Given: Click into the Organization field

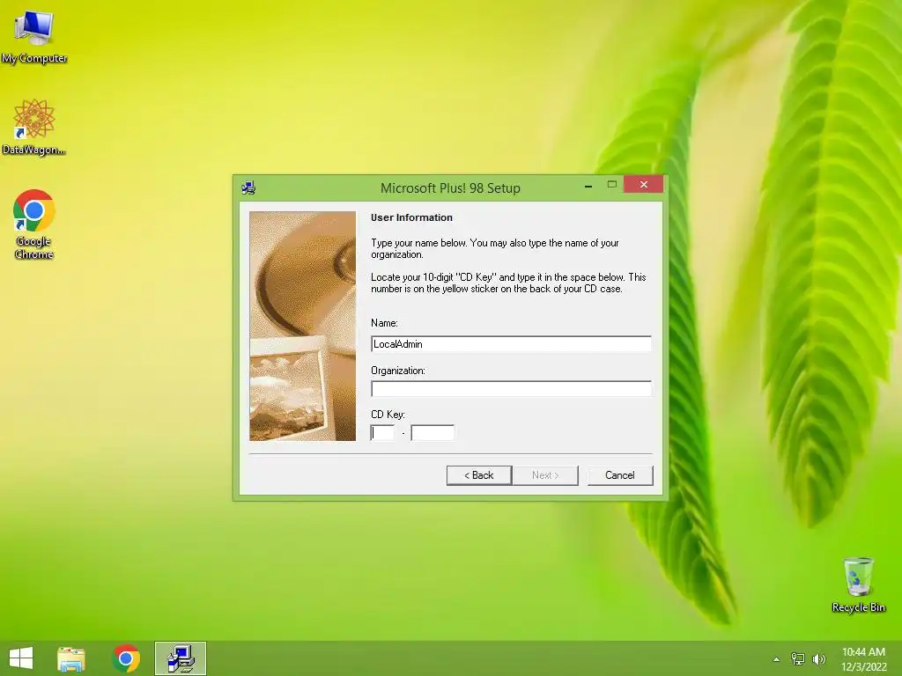Looking at the screenshot, I should [x=511, y=388].
